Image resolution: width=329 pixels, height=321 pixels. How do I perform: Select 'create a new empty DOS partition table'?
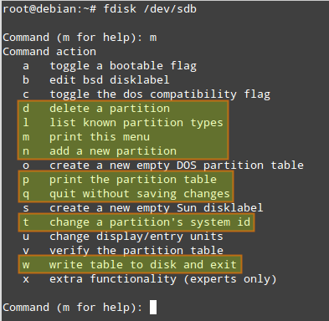pyautogui.click(x=163, y=166)
